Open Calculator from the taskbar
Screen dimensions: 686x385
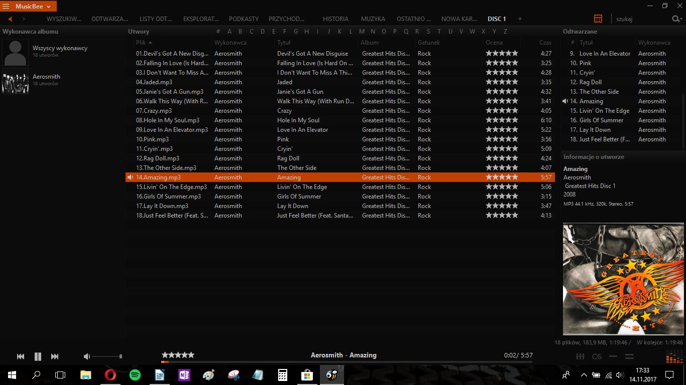tap(282, 374)
